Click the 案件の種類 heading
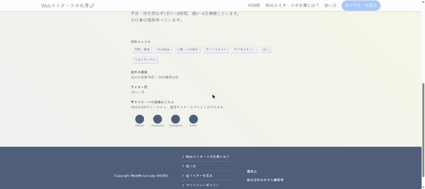The image size is (425, 189). pyautogui.click(x=139, y=72)
